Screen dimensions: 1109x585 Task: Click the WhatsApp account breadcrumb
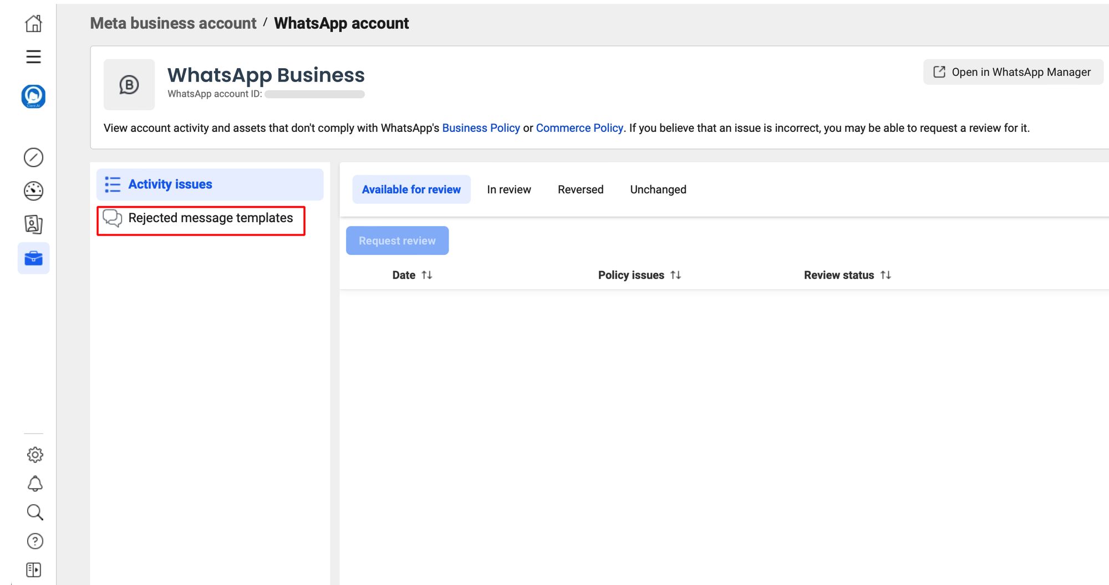tap(342, 23)
